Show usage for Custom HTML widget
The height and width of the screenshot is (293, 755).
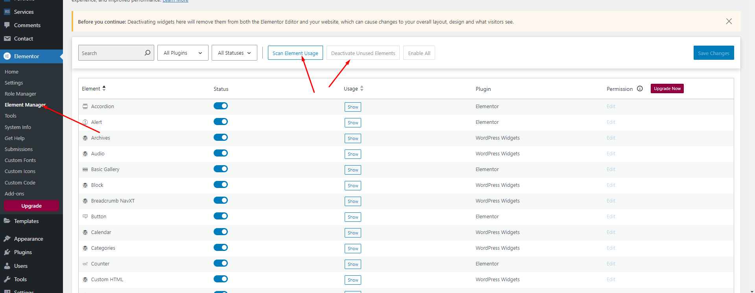click(x=353, y=280)
